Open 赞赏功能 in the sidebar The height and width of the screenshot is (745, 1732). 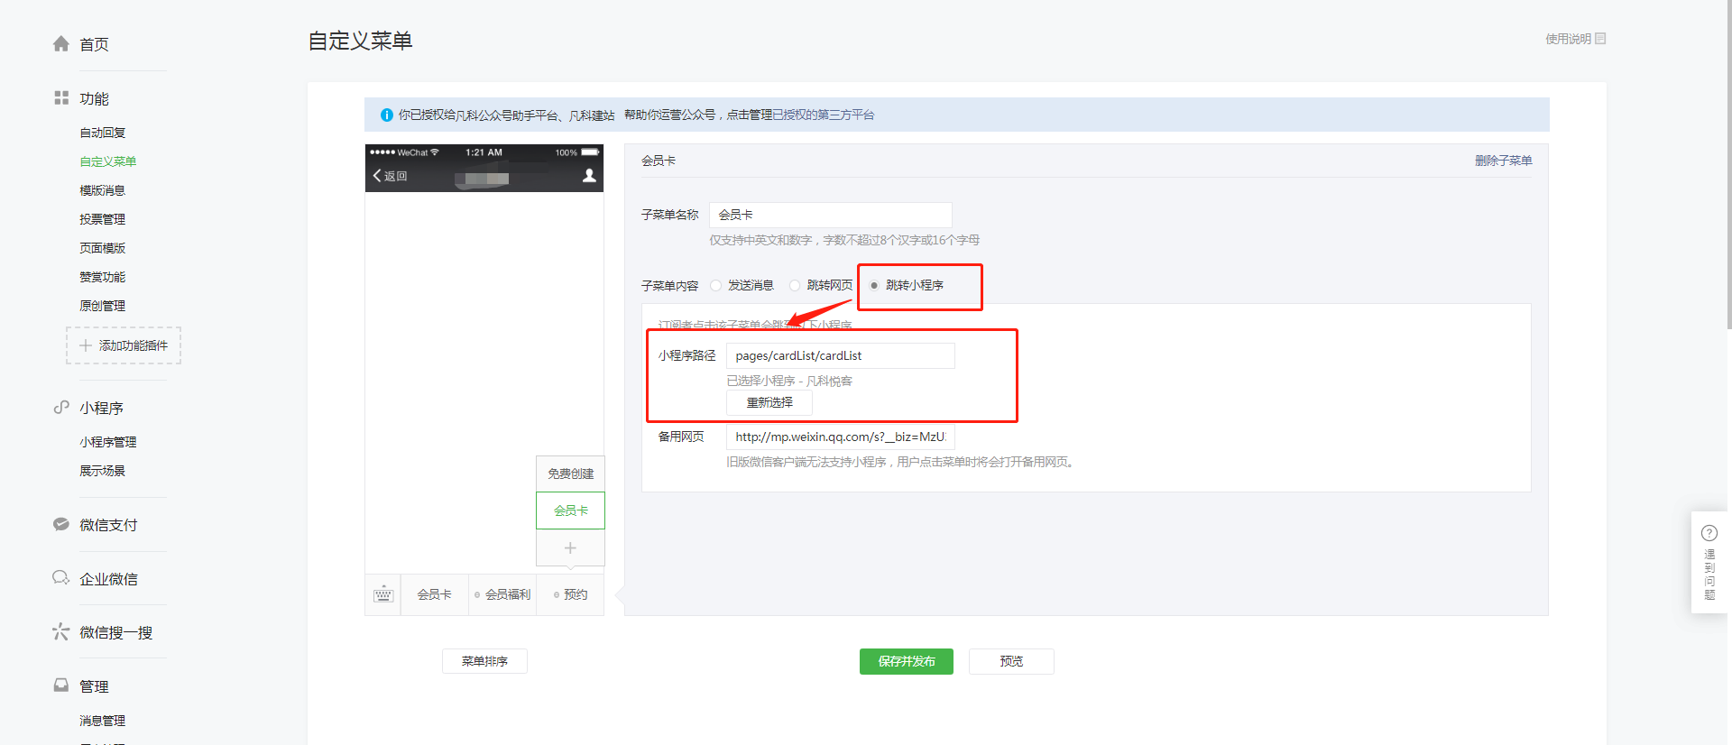click(103, 277)
